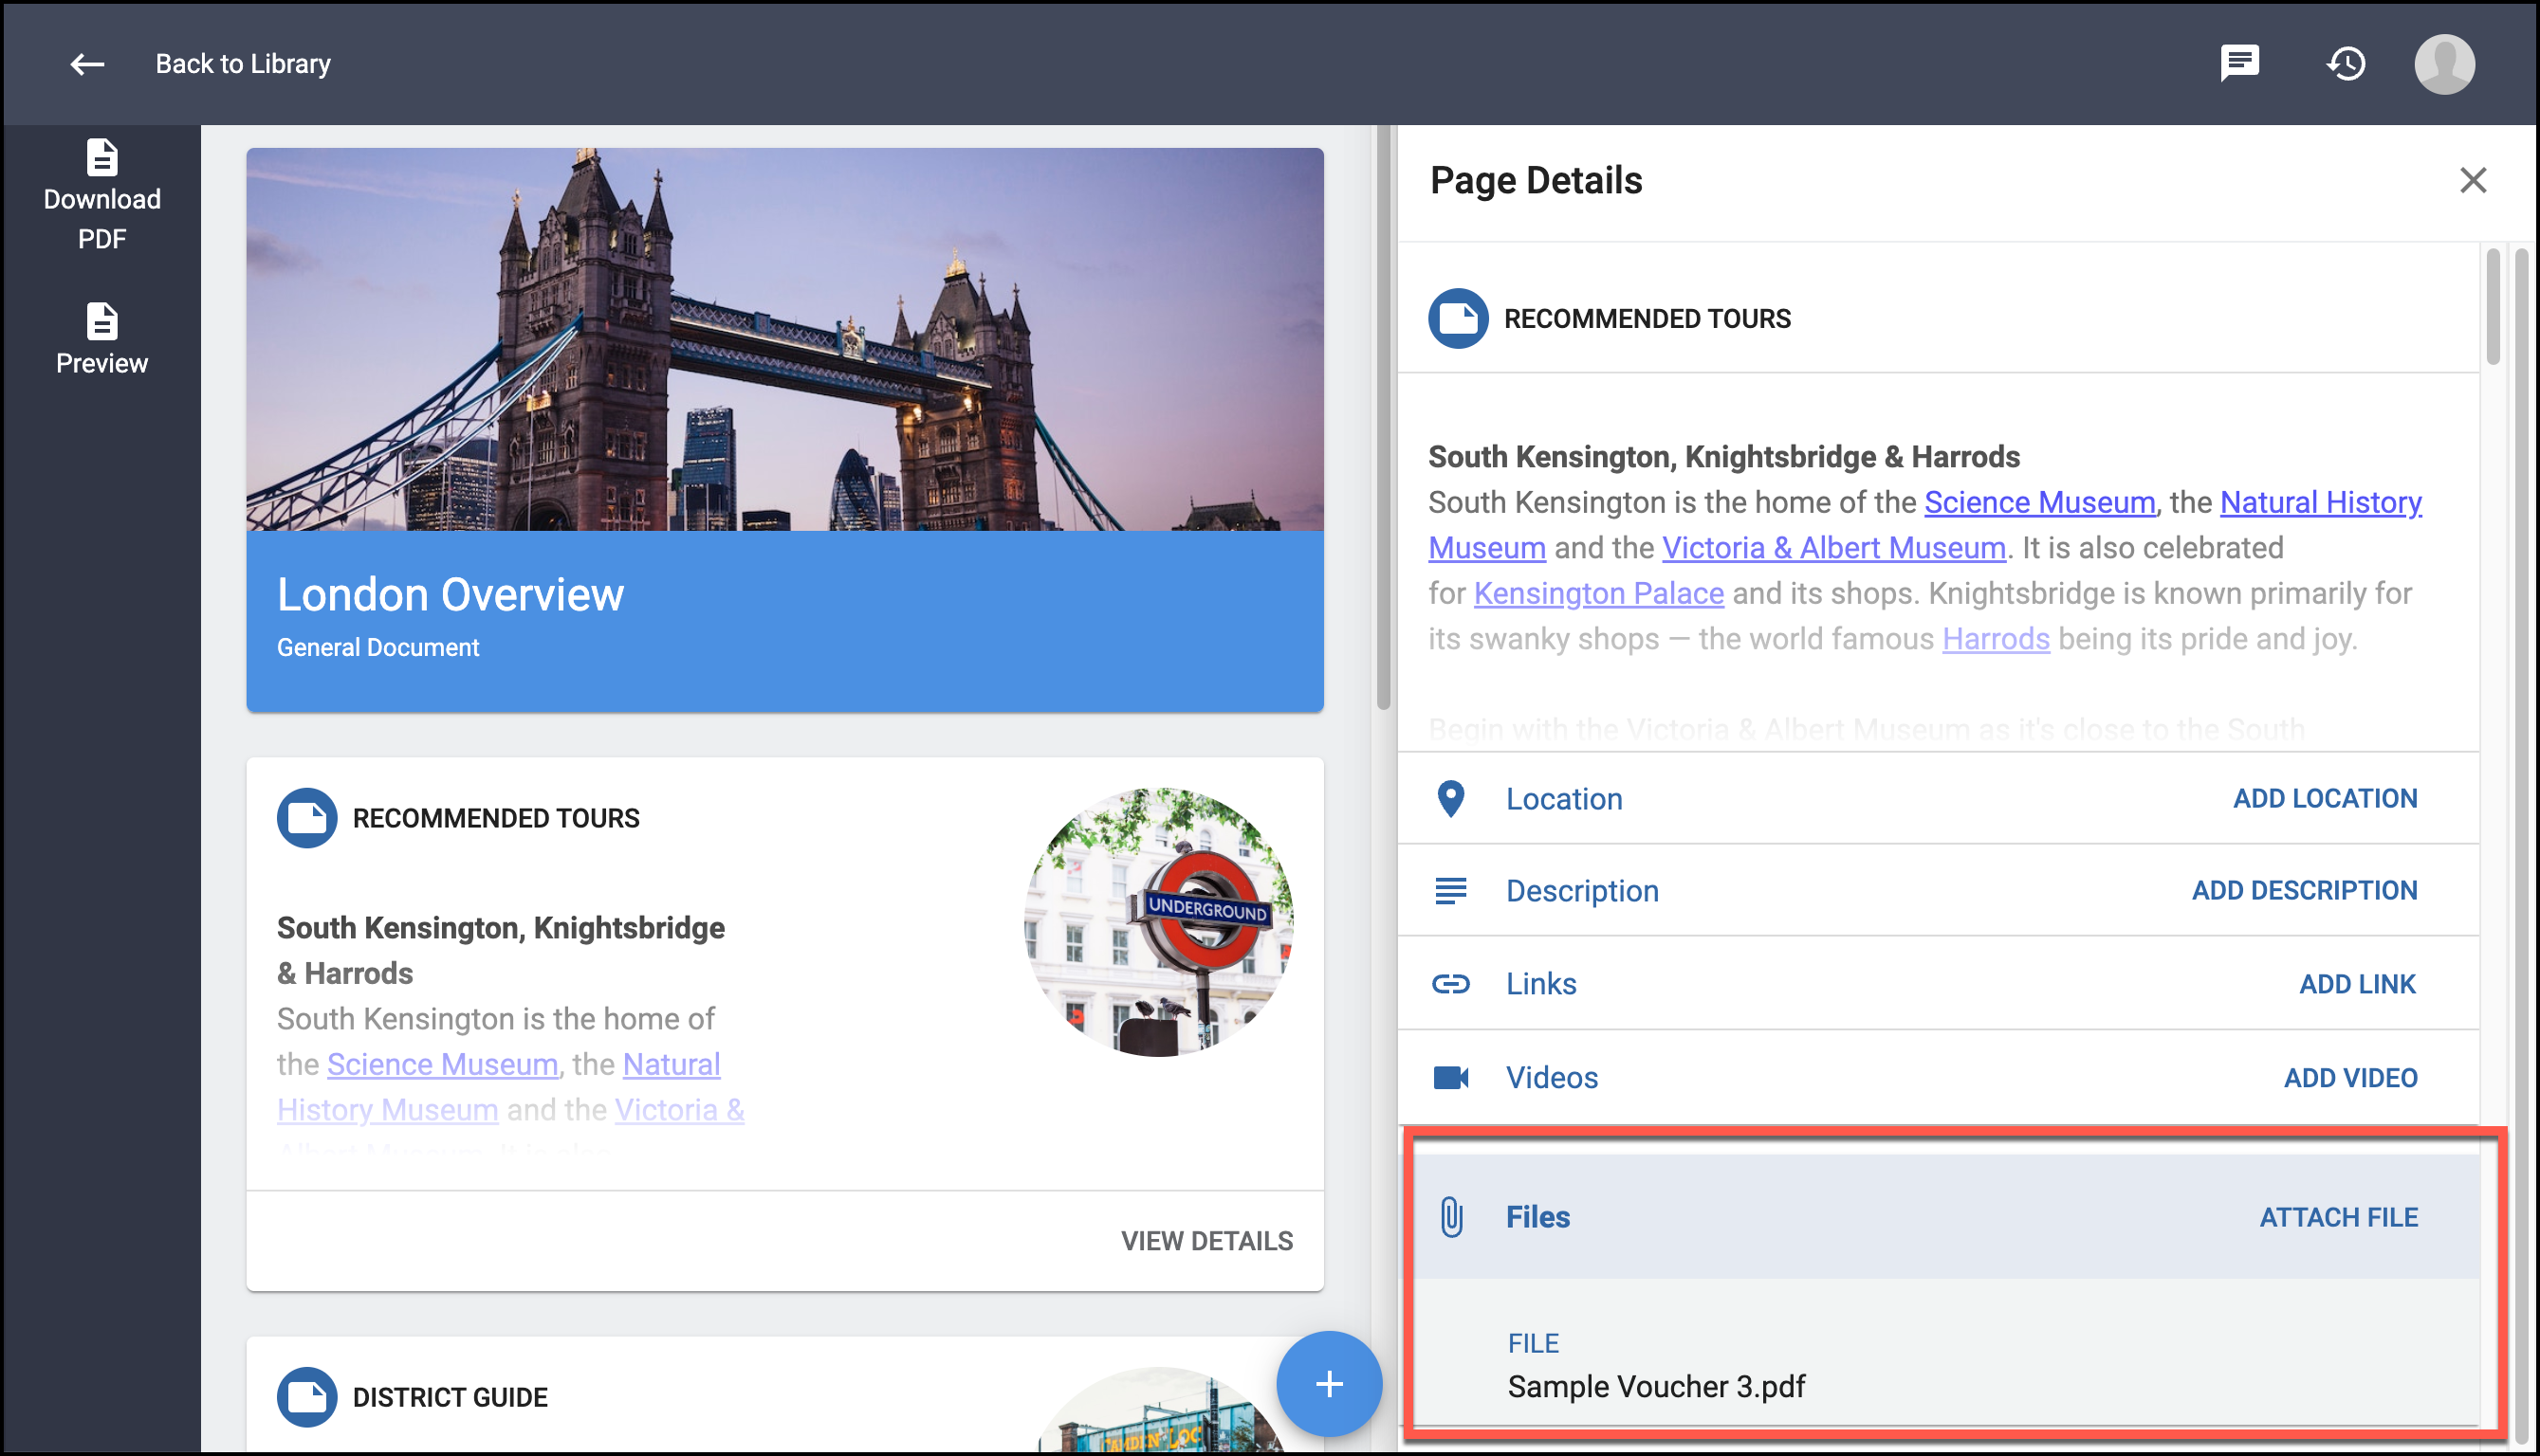
Task: Open the user profile avatar
Action: point(2444,64)
